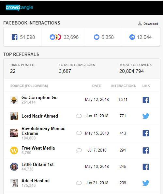Screen dimensions: 163x194
Task: Click the Facebook total count 51,098
Action: click(27, 37)
